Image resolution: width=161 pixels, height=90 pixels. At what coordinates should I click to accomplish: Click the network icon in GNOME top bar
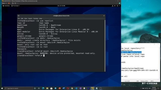pyautogui.click(x=113, y=6)
